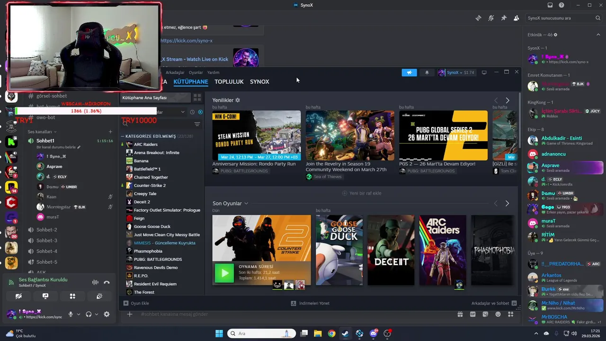This screenshot has height=341, width=606.
Task: Open Discord soundboard
Action: coord(99,296)
